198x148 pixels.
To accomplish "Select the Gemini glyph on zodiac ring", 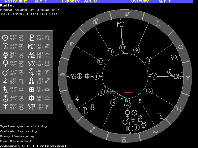I will pyautogui.click(x=158, y=22).
